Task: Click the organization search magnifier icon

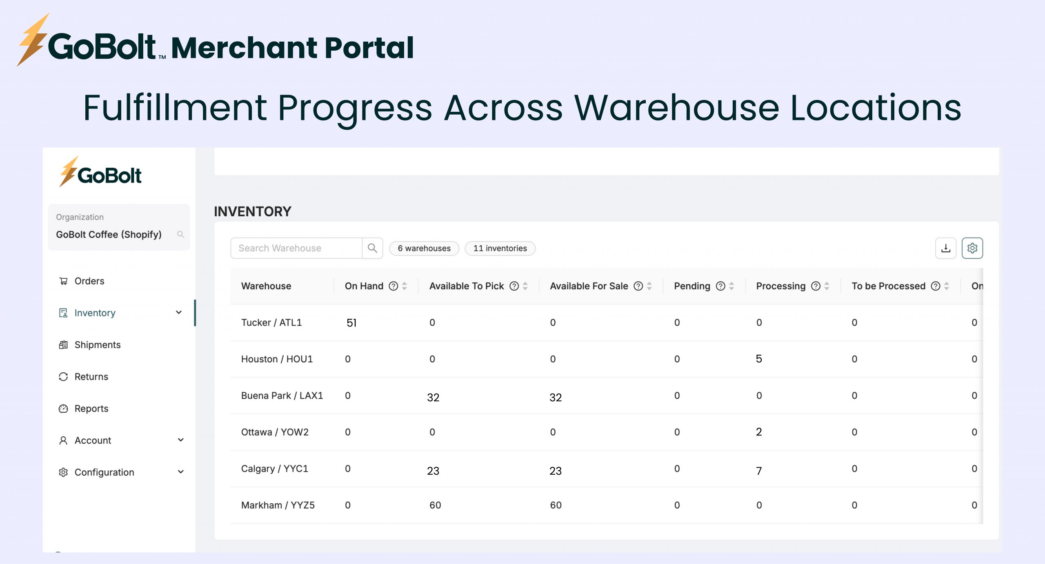Action: pos(180,234)
